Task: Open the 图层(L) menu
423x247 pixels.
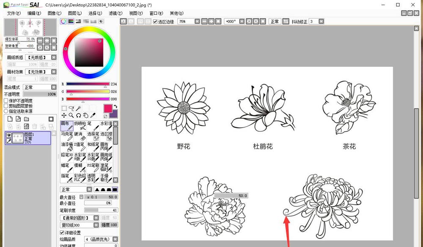Action: (75, 13)
